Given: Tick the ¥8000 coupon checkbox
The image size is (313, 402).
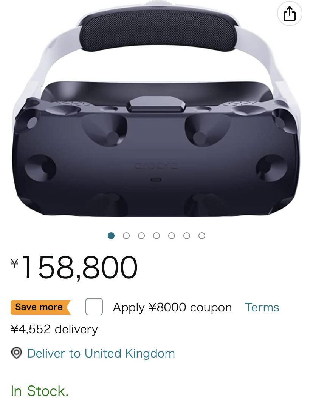Looking at the screenshot, I should (94, 307).
